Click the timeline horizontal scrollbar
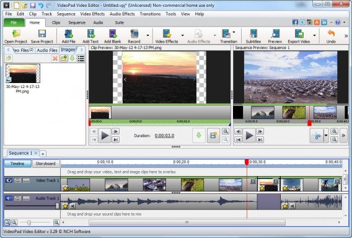This screenshot has width=352, height=238. pos(187,223)
